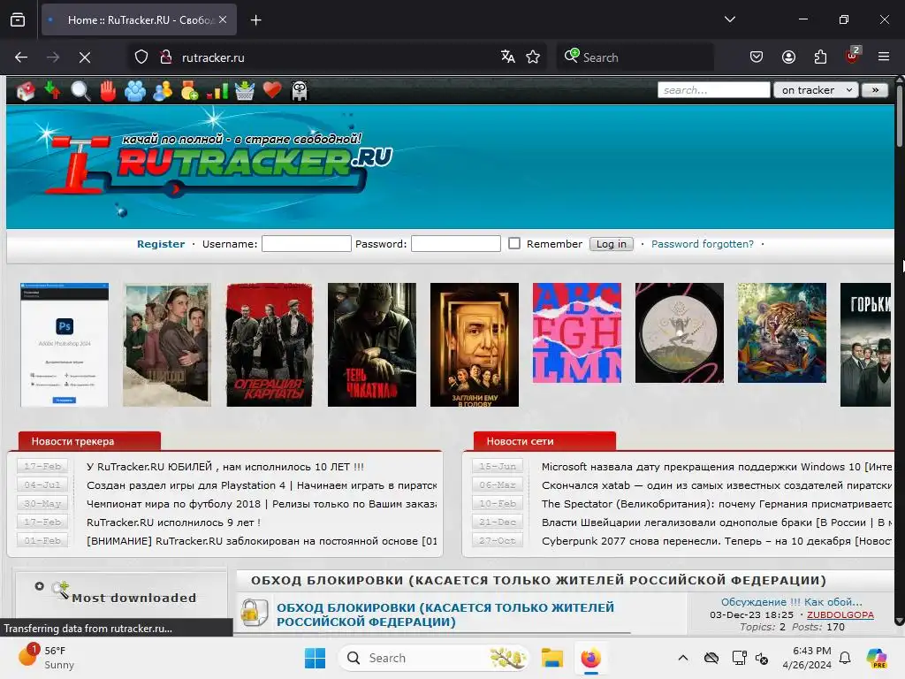Click the Firefox Search box in toolbar
Screen dimensions: 905x679
[635, 57]
